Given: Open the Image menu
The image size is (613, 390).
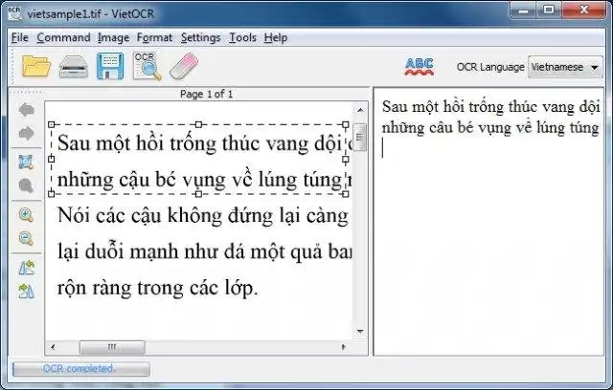Looking at the screenshot, I should pos(113,38).
